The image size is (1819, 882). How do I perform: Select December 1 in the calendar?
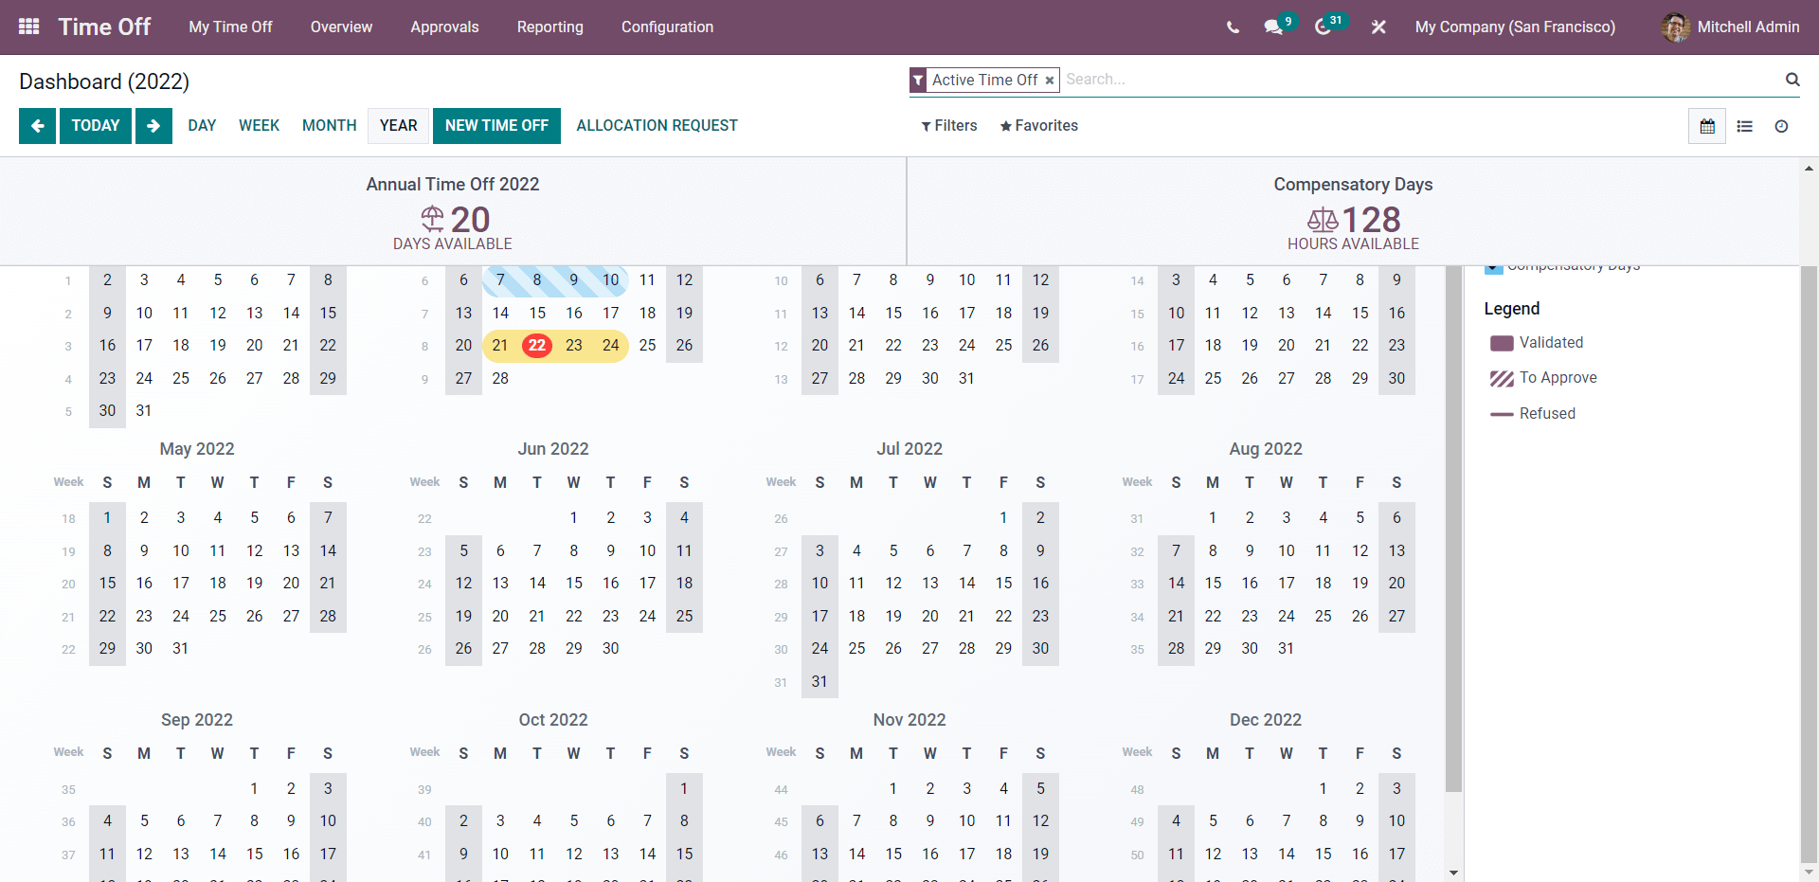click(x=1324, y=789)
